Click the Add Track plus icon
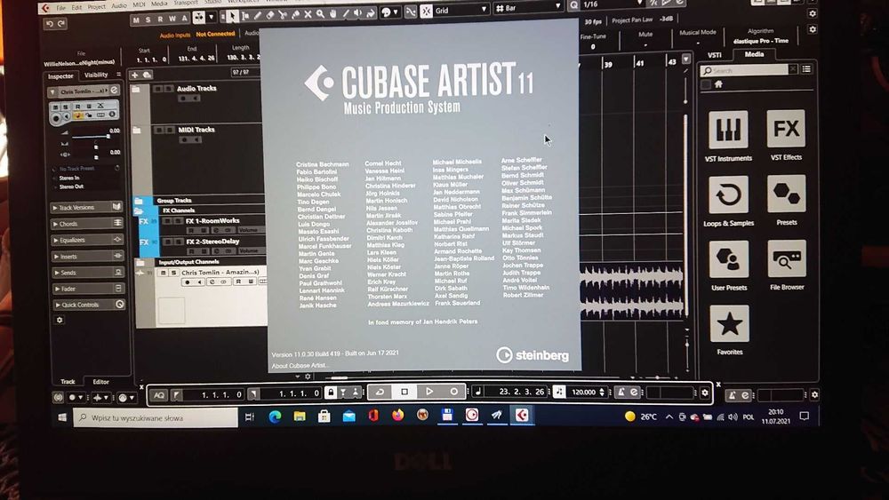 click(x=134, y=75)
